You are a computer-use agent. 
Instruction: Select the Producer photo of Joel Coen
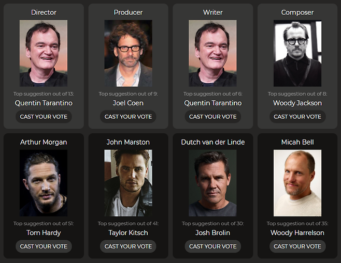[x=128, y=53]
